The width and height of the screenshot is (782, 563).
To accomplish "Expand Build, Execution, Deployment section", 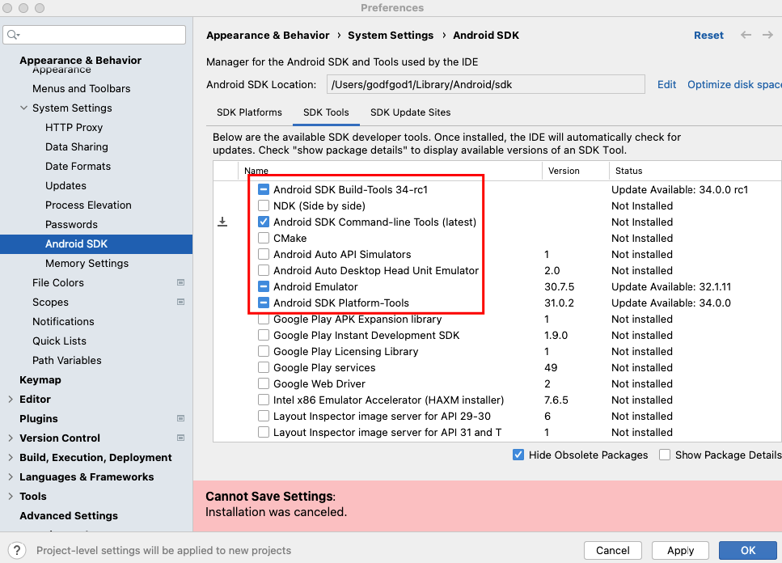I will coord(11,457).
